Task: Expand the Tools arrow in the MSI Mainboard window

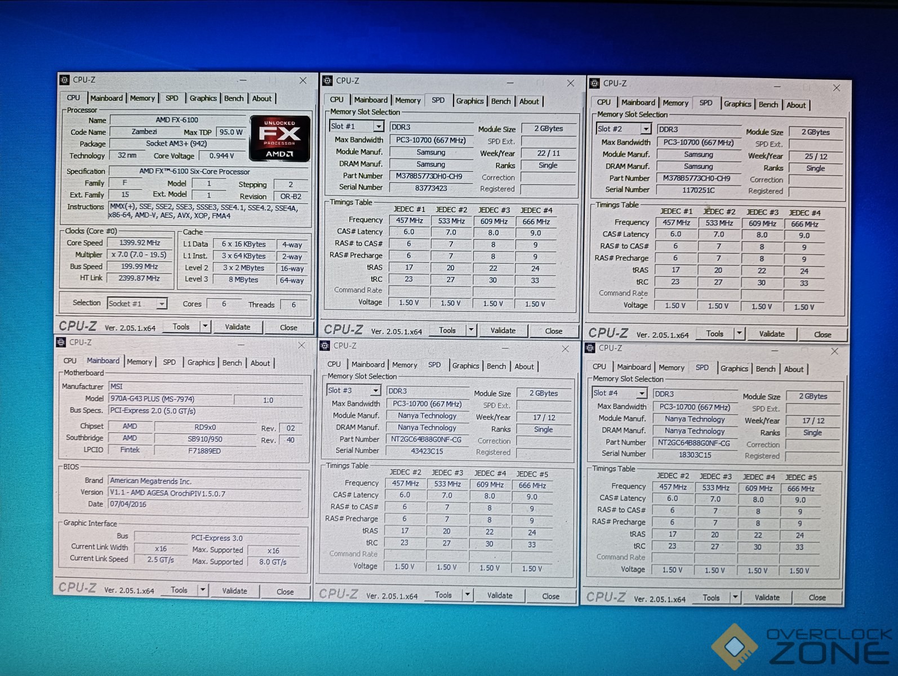Action: (x=202, y=590)
